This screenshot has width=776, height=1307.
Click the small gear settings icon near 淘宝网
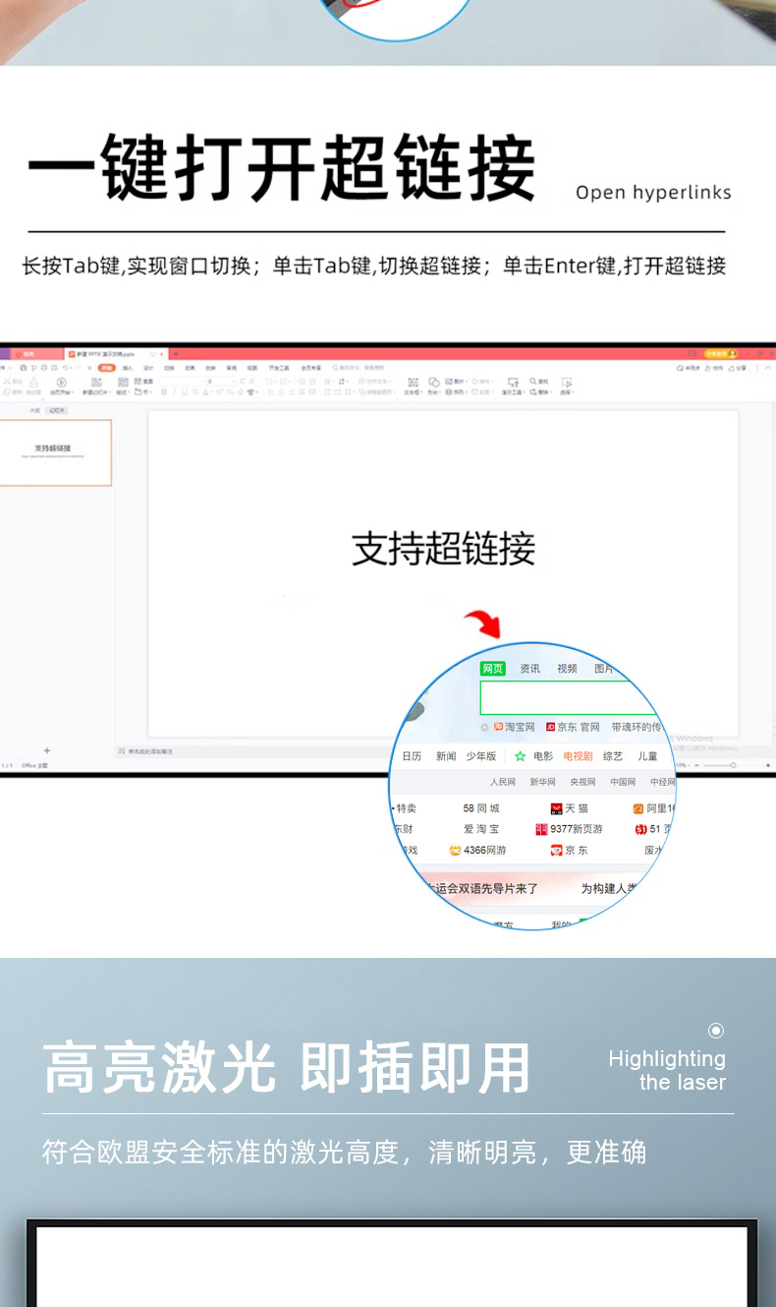pos(484,728)
